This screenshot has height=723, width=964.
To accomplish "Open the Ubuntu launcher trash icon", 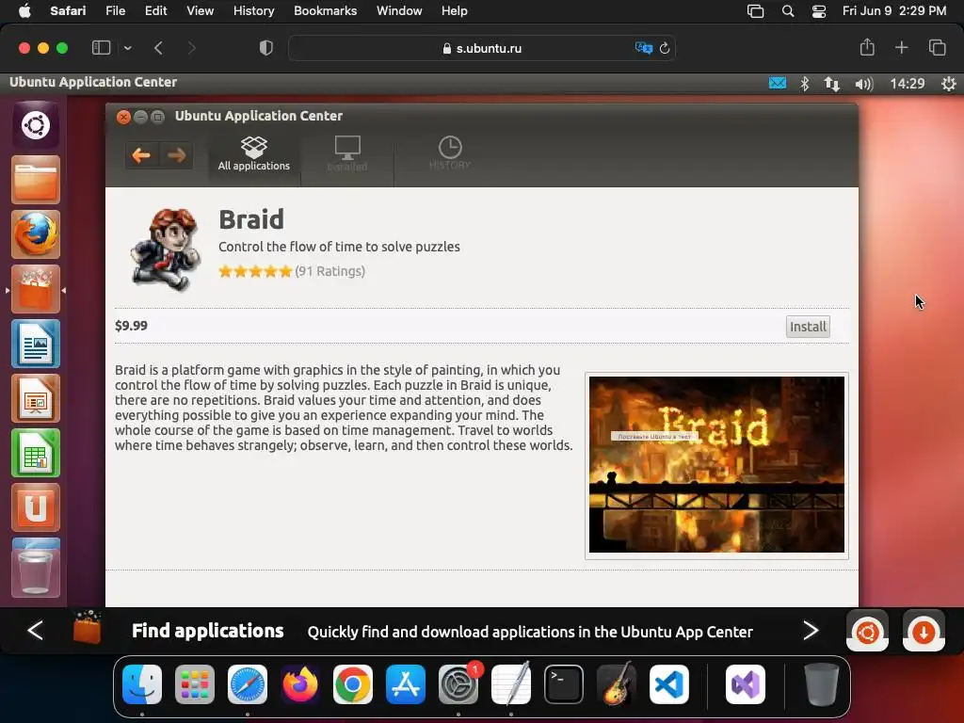I will coord(36,568).
